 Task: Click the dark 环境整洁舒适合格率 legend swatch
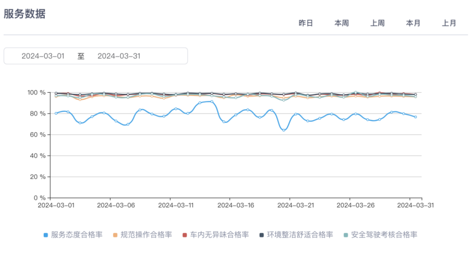tap(262, 235)
